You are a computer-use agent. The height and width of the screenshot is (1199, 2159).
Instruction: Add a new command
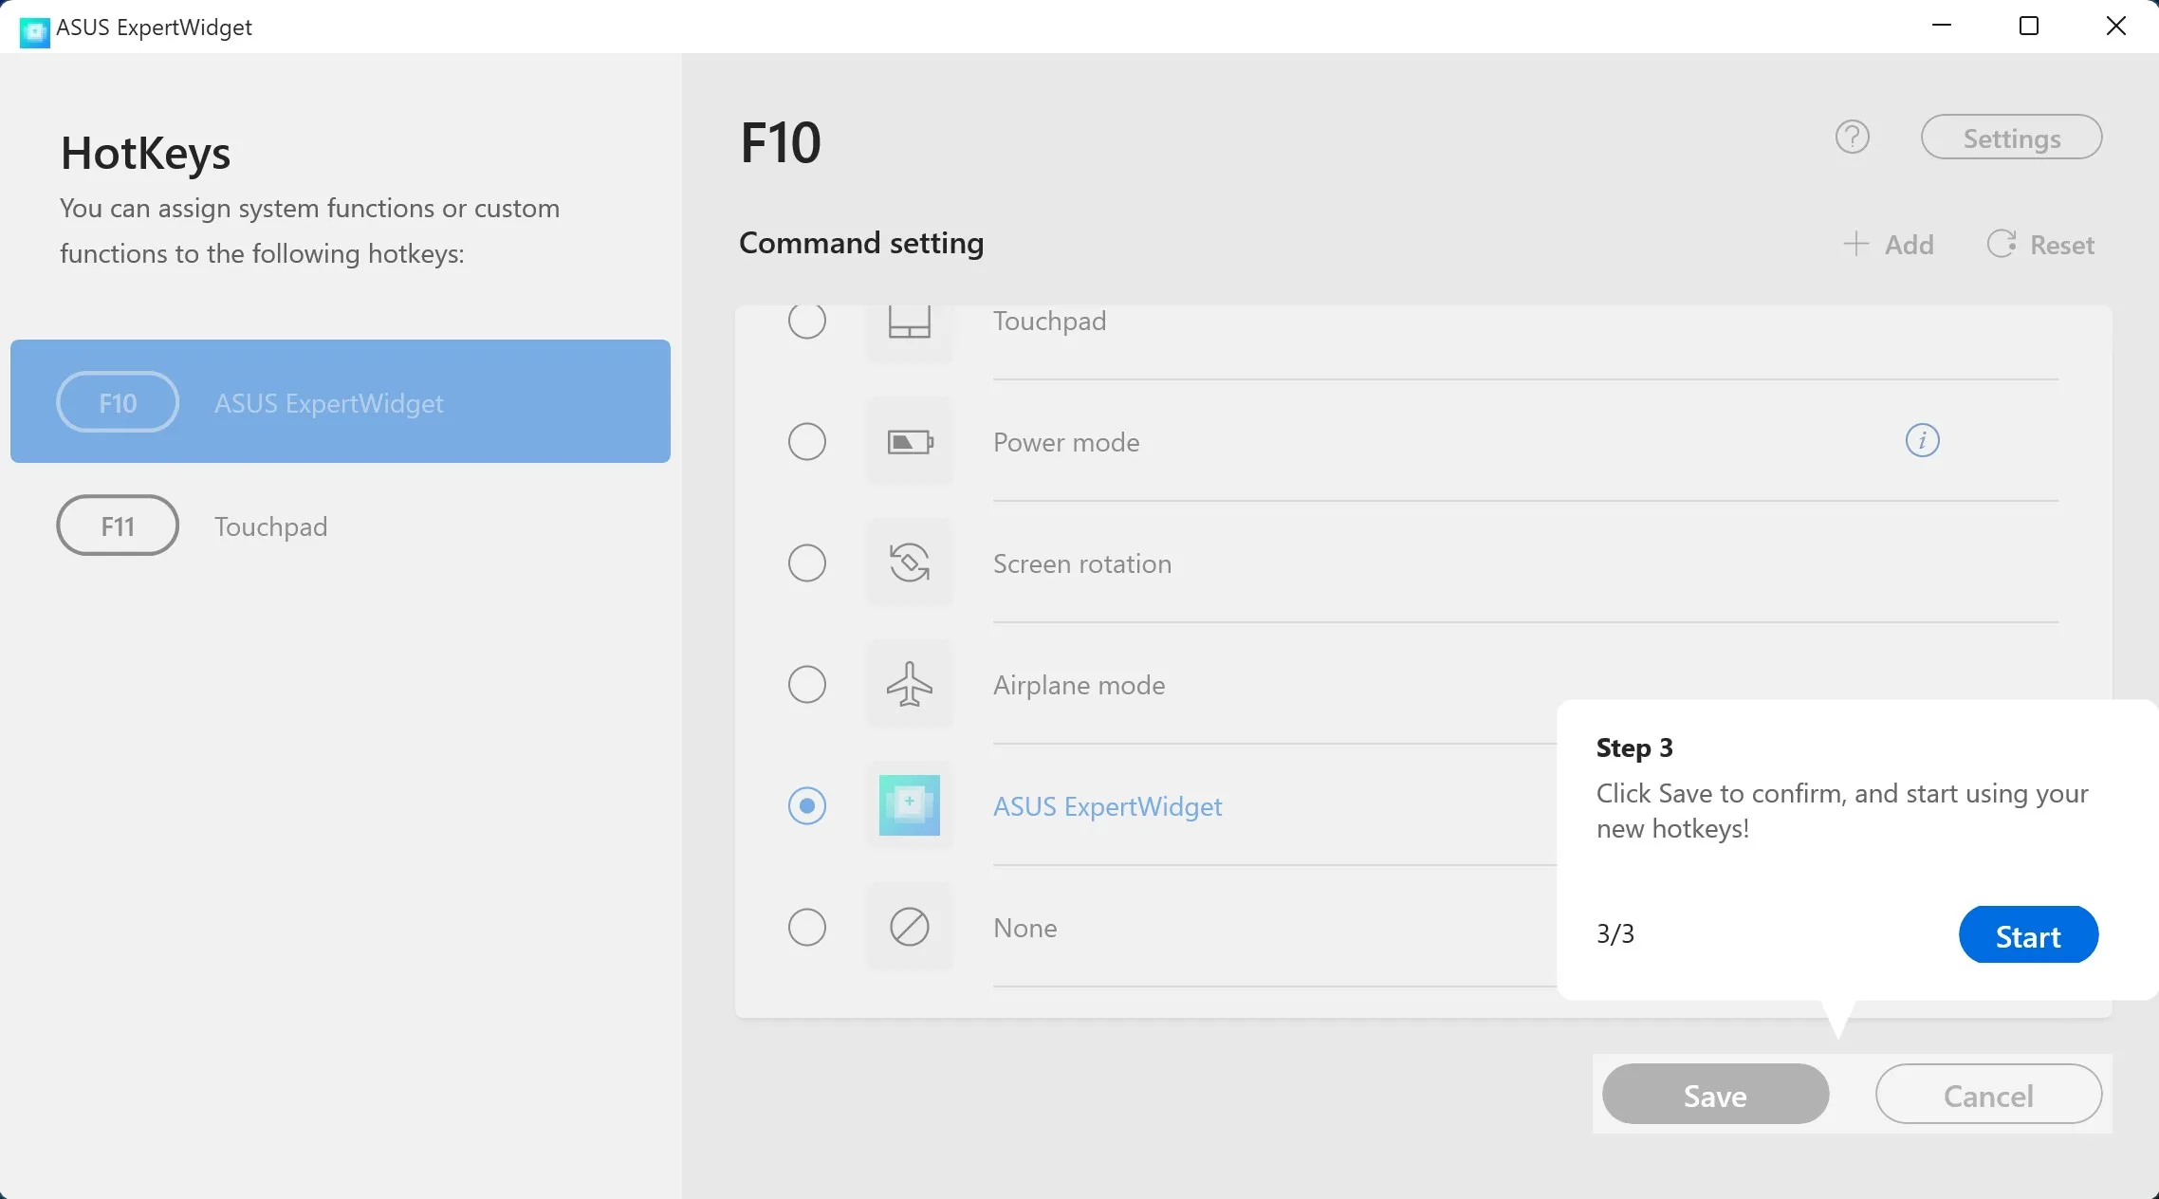(1889, 245)
